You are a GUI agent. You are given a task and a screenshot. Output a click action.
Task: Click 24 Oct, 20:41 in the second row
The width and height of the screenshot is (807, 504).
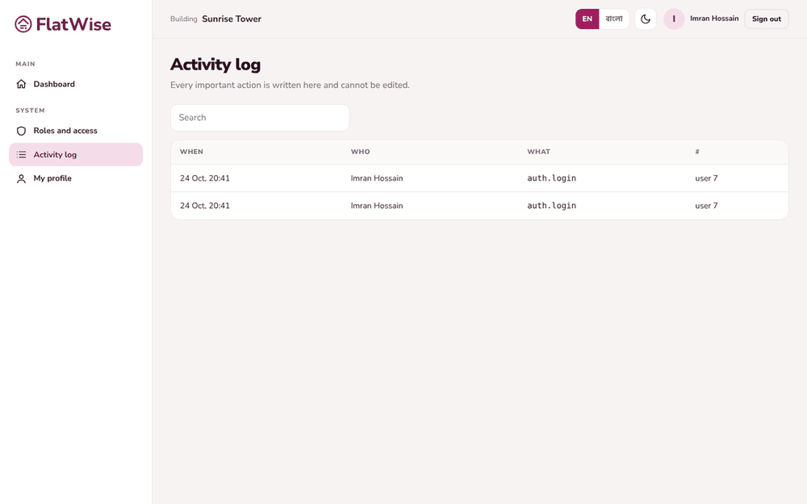(205, 206)
